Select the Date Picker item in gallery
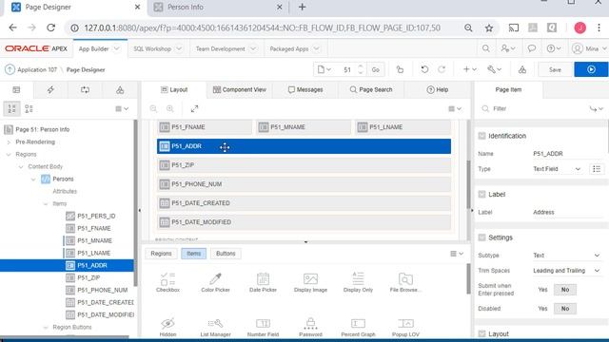Image resolution: width=609 pixels, height=342 pixels. click(x=263, y=282)
